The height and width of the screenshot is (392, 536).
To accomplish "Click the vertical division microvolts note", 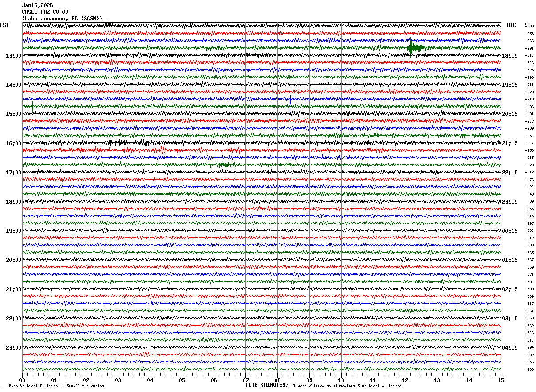I will pyautogui.click(x=56, y=386).
